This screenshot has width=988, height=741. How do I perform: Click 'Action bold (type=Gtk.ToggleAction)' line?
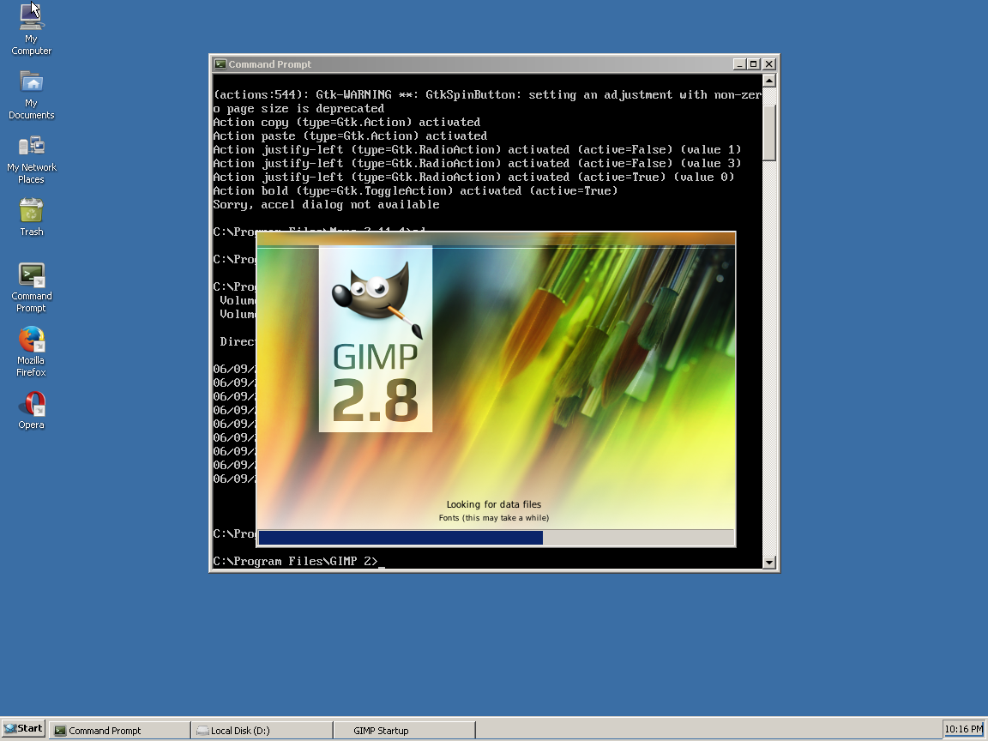point(415,191)
